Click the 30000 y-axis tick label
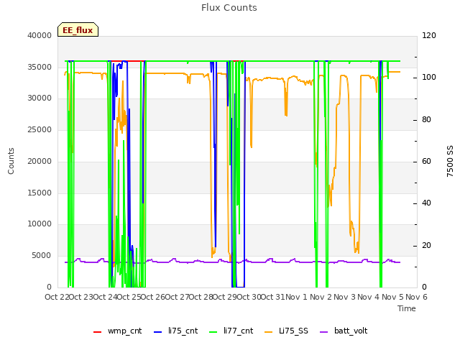Viewport: 460px width, 345px height. pyautogui.click(x=40, y=98)
